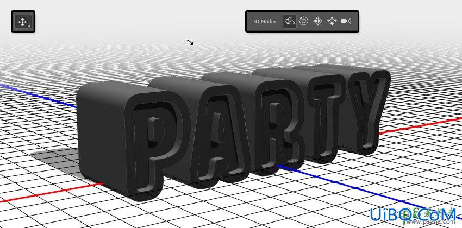
Task: Choose the Rotate 3D Object mode
Action: click(290, 21)
